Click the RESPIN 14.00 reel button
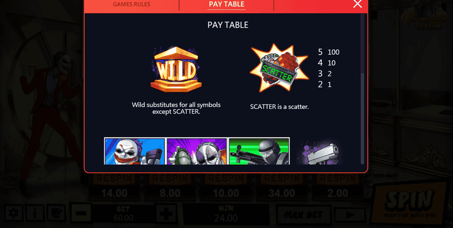The image size is (453, 228). pyautogui.click(x=114, y=187)
